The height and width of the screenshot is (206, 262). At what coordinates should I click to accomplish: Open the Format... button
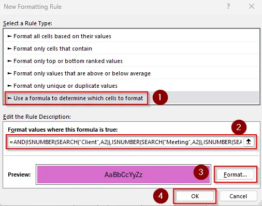pos(235,175)
